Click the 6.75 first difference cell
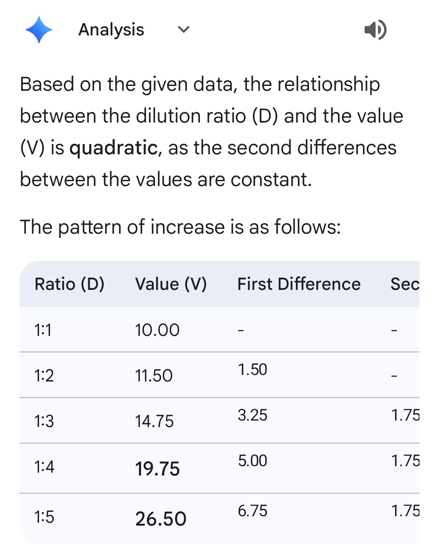 pos(252,511)
